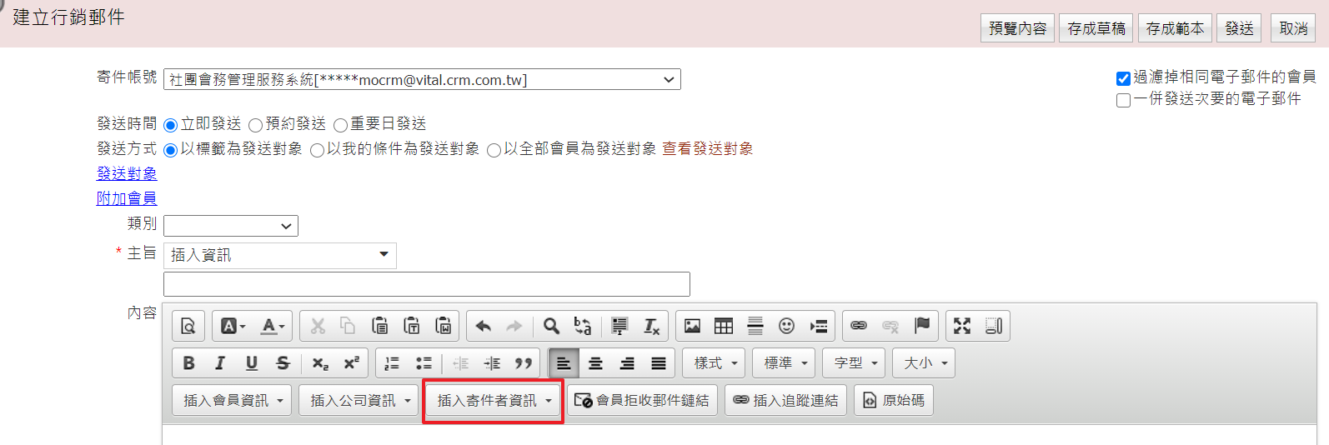Click the Copy icon
This screenshot has width=1329, height=445.
click(x=348, y=326)
